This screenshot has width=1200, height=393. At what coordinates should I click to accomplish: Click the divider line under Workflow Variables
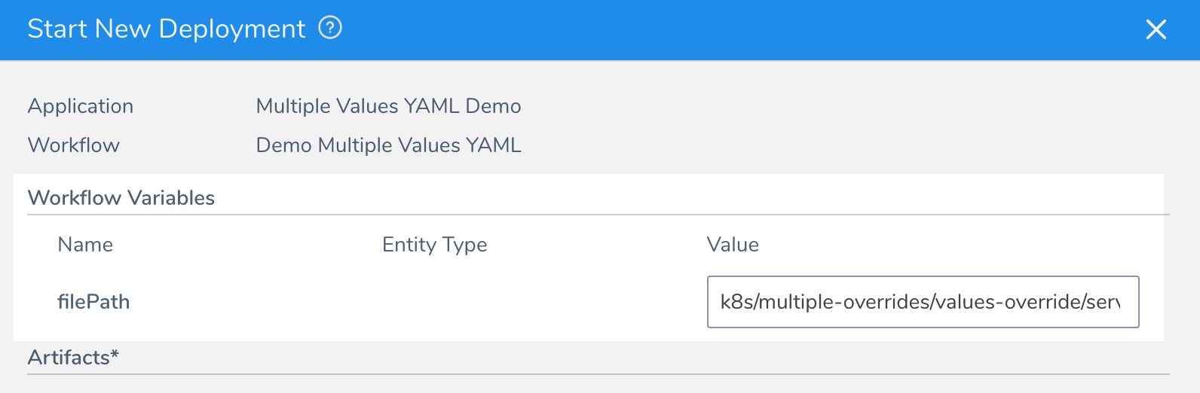point(598,215)
